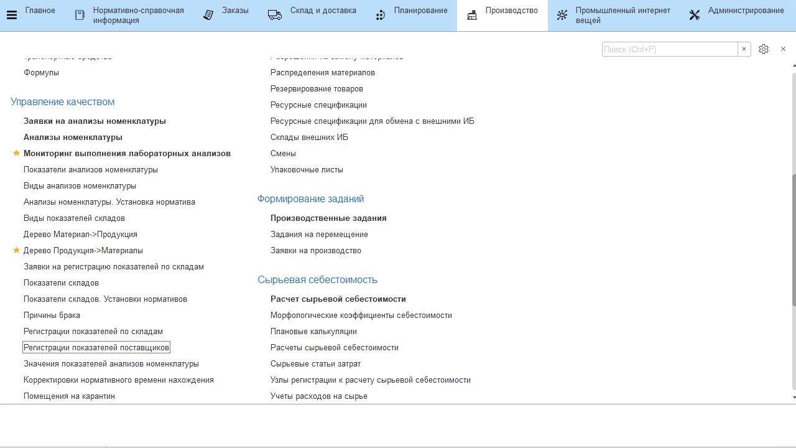Open navigation settings gear icon
This screenshot has height=448, width=796.
[x=764, y=49]
